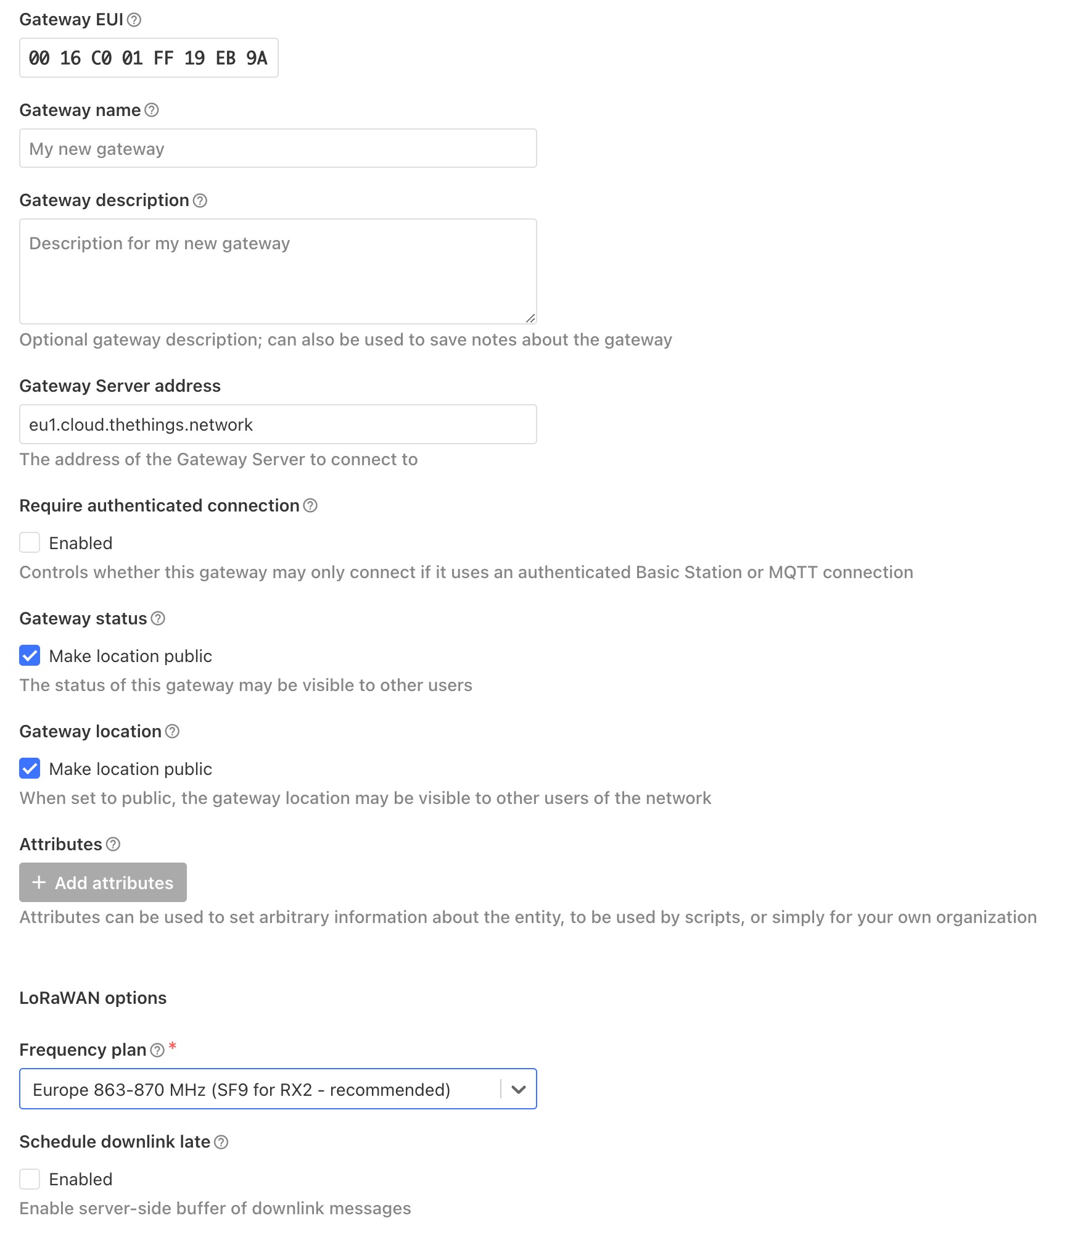This screenshot has width=1067, height=1234.
Task: Click the Schedule downlink late help icon
Action: [221, 1142]
